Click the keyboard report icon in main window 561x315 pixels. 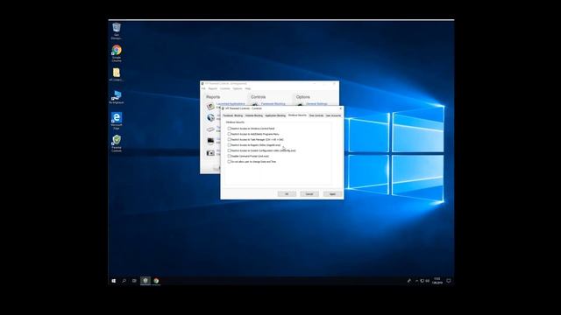click(x=210, y=129)
